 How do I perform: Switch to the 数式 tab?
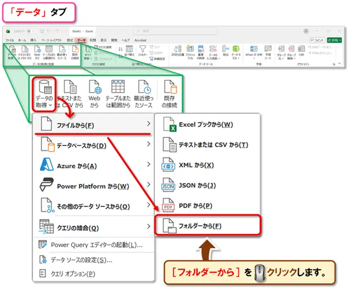click(x=70, y=40)
